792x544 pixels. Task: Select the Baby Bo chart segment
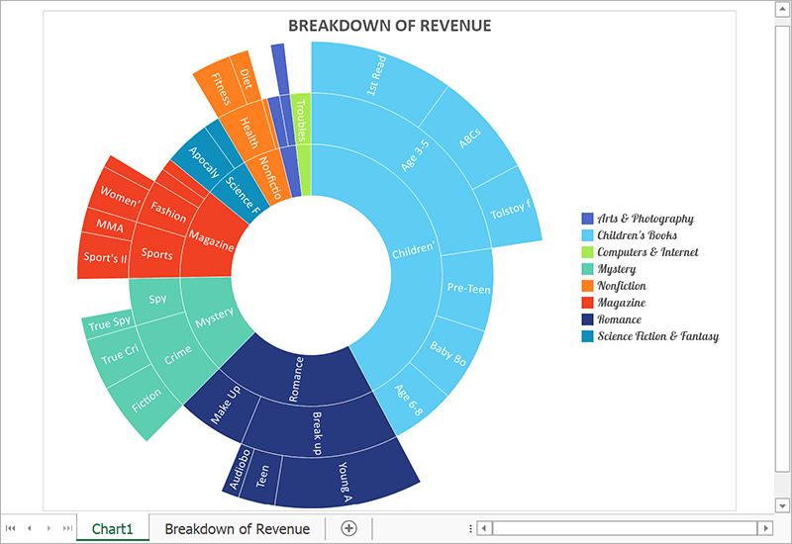(447, 353)
